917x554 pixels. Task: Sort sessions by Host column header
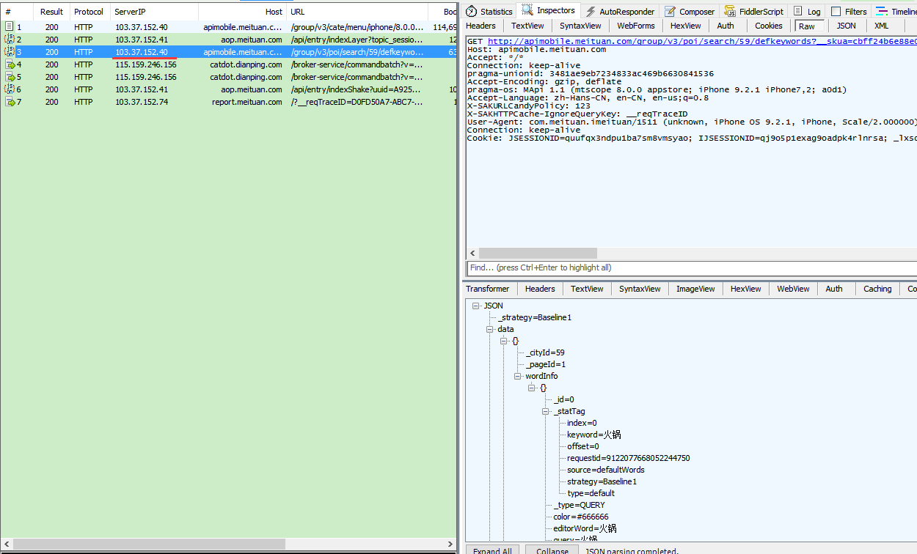tap(242, 12)
